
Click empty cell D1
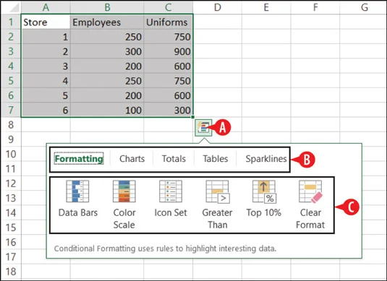tap(218, 22)
